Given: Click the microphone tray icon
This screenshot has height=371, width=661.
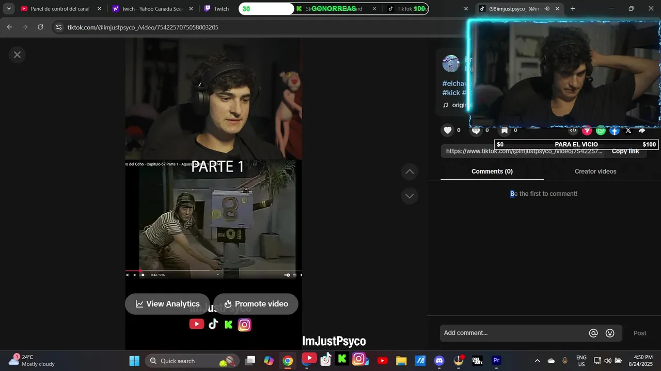Looking at the screenshot, I should (x=565, y=361).
